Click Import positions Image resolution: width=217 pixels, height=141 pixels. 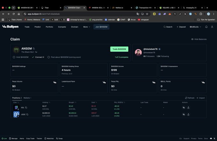click(x=200, y=98)
